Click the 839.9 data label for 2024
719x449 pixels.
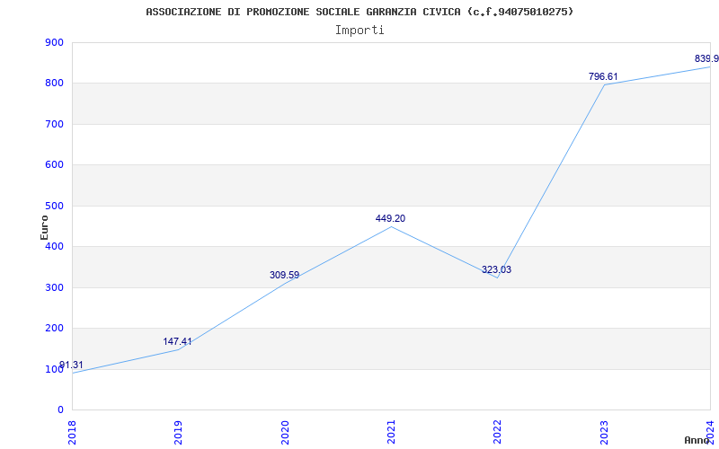tap(706, 58)
